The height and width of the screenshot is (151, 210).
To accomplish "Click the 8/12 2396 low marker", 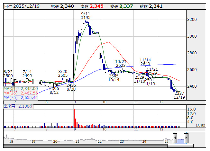I will pyautogui.click(x=54, y=90).
